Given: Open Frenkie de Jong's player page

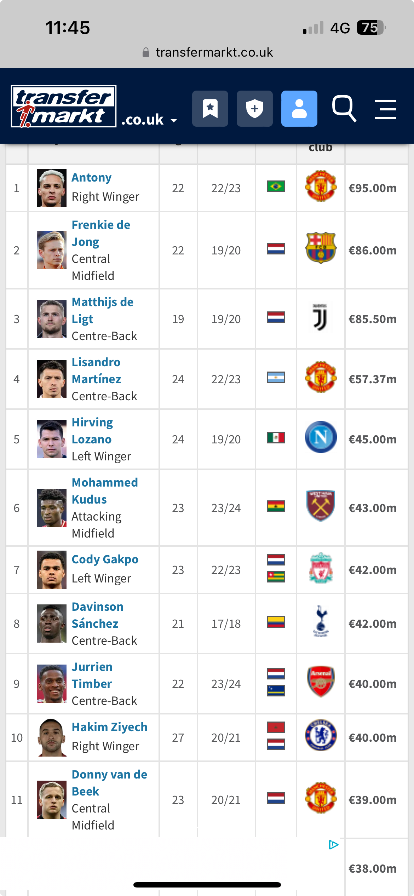Looking at the screenshot, I should click(x=101, y=233).
